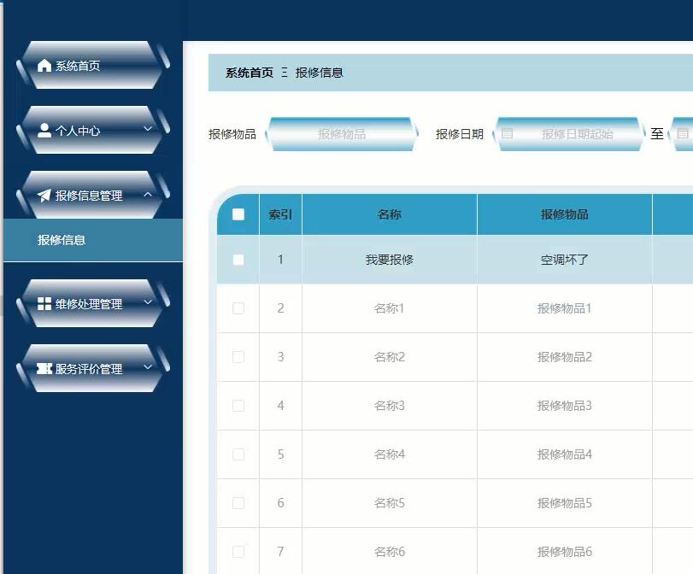Click the 报修物品6 cell
Viewport: 693px width, 574px height.
point(564,551)
